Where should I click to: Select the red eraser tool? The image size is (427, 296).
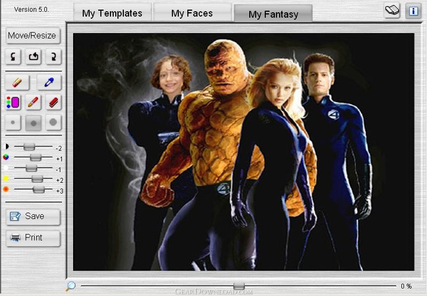pos(53,102)
